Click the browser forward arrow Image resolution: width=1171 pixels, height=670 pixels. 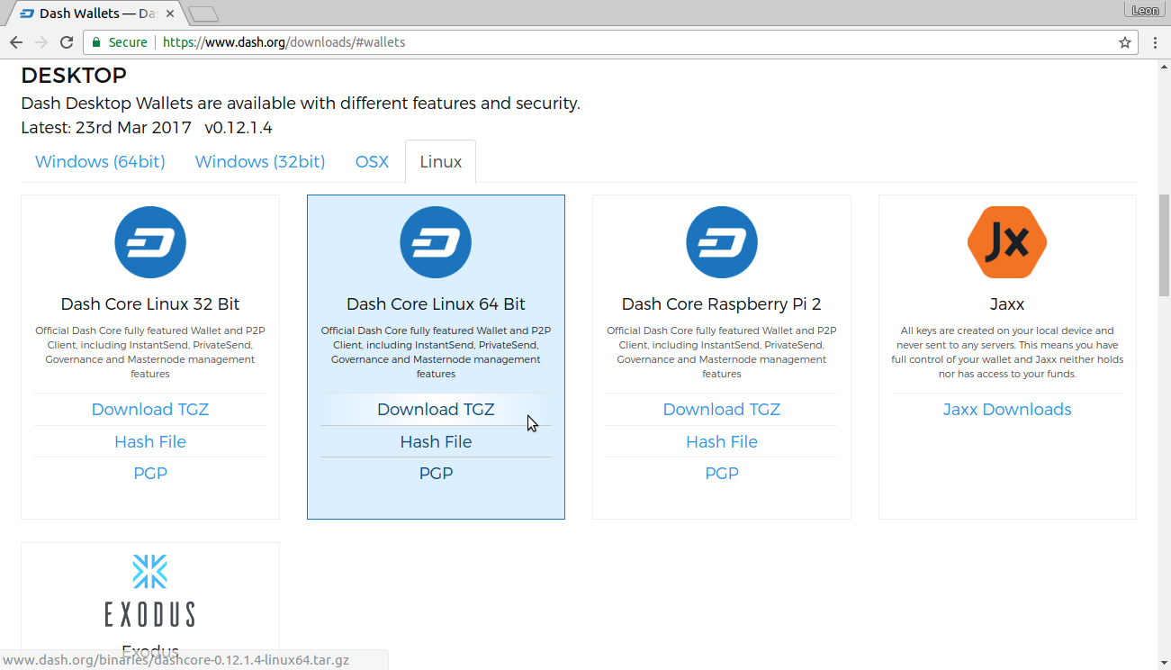[x=41, y=42]
